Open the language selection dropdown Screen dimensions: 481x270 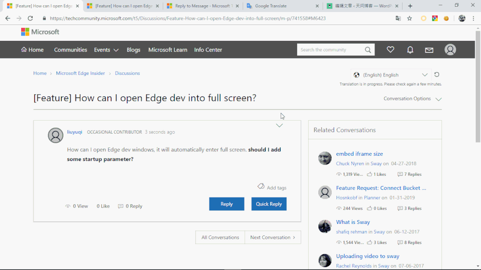pyautogui.click(x=390, y=75)
